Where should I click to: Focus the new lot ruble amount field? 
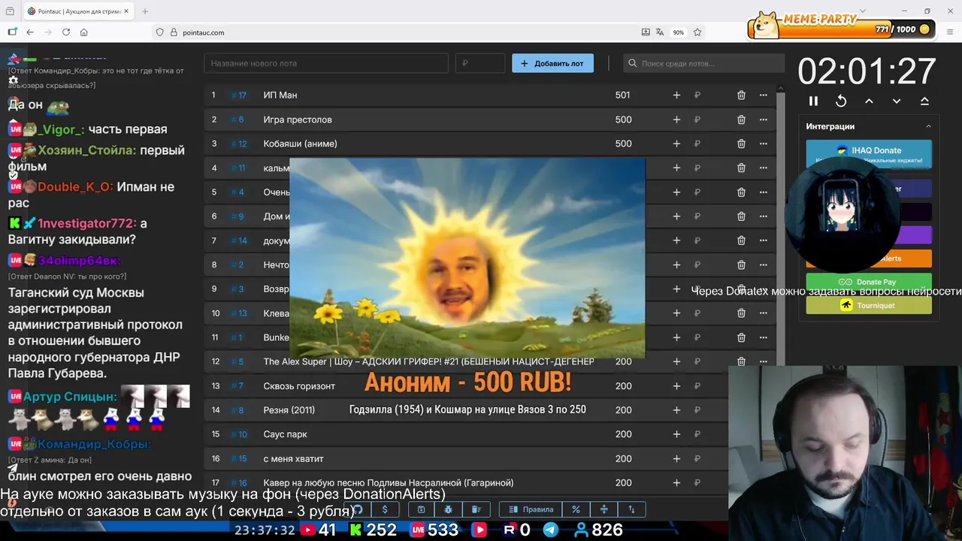pos(480,63)
